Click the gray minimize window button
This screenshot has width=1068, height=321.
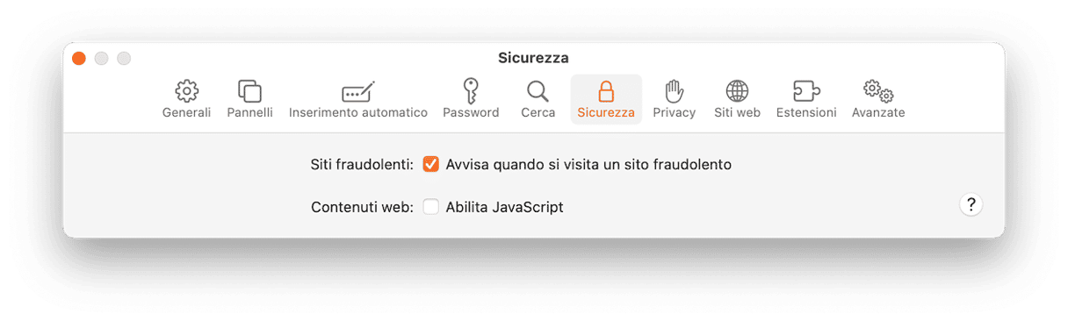pyautogui.click(x=102, y=59)
